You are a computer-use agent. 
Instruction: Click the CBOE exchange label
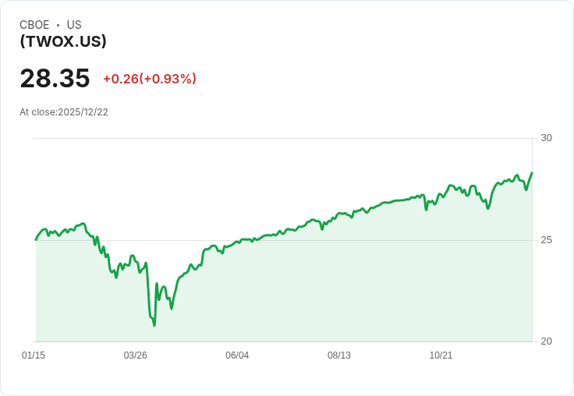(34, 25)
